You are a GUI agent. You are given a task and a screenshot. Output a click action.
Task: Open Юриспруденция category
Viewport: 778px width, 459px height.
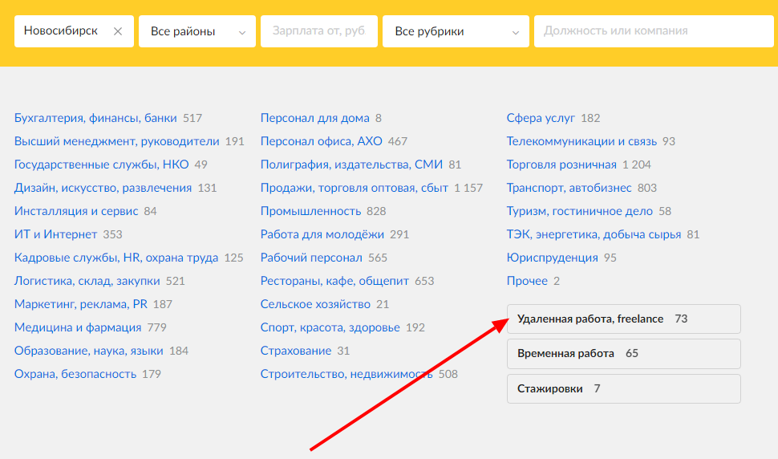553,258
